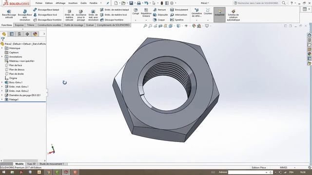Image resolution: width=312 pixels, height=175 pixels.
Task: Open the Courbes tool
Action: point(208,12)
